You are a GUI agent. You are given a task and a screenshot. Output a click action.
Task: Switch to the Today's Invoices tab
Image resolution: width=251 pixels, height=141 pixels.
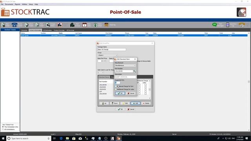point(59,30)
